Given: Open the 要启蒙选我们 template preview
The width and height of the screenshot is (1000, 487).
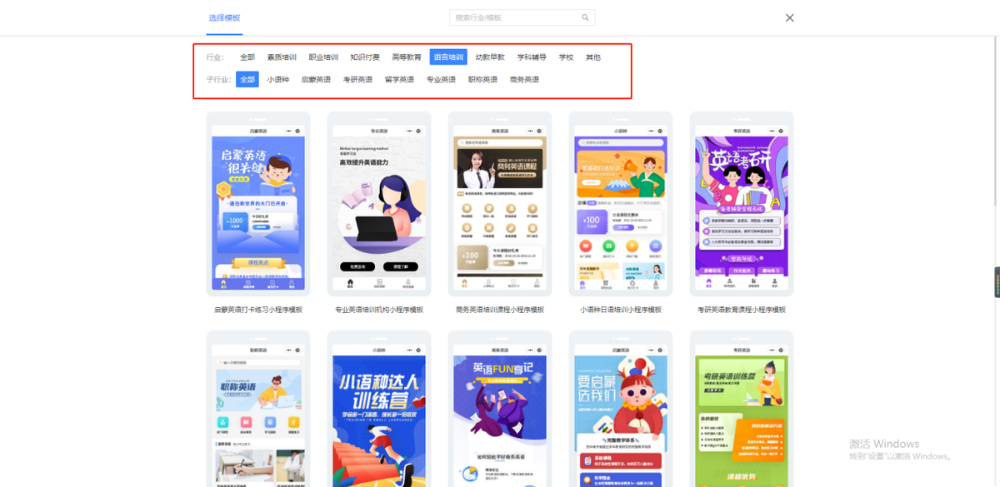Looking at the screenshot, I should click(x=621, y=410).
